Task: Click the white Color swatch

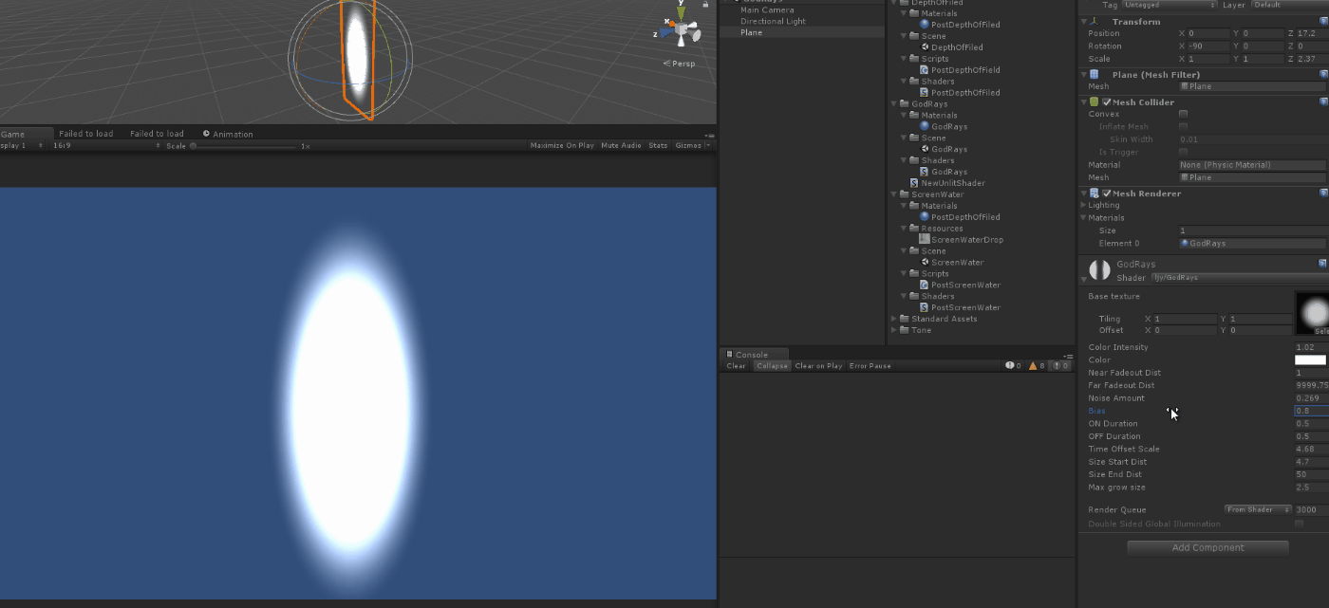Action: click(1310, 360)
